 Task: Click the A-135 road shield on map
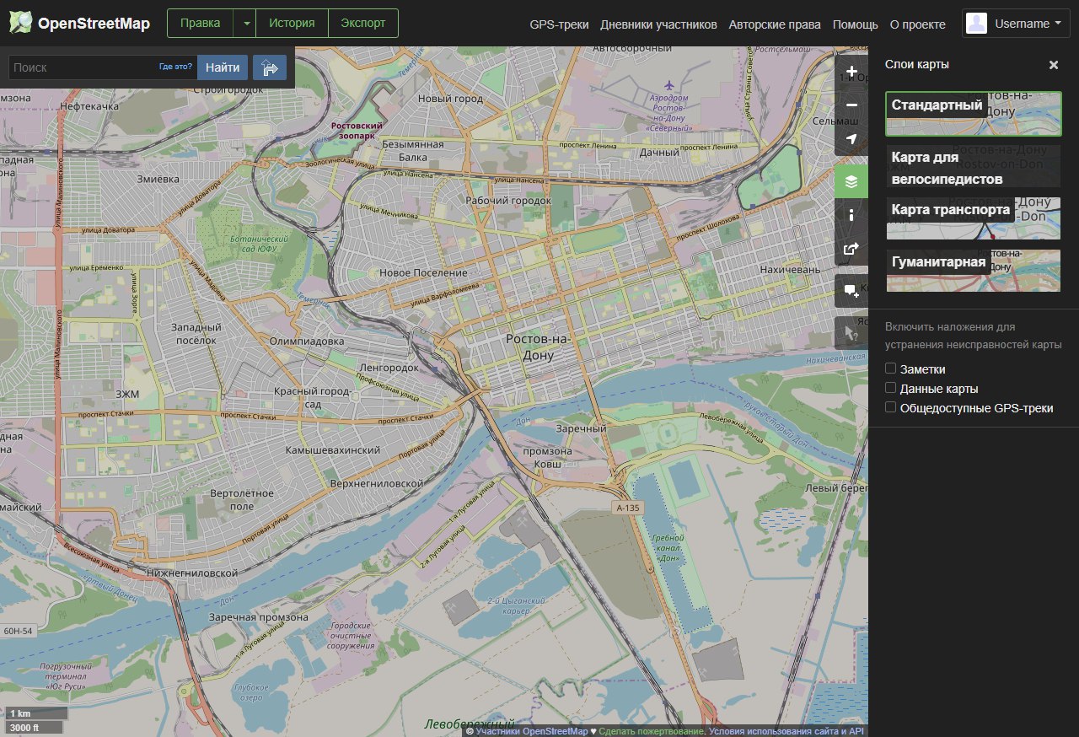tap(628, 508)
